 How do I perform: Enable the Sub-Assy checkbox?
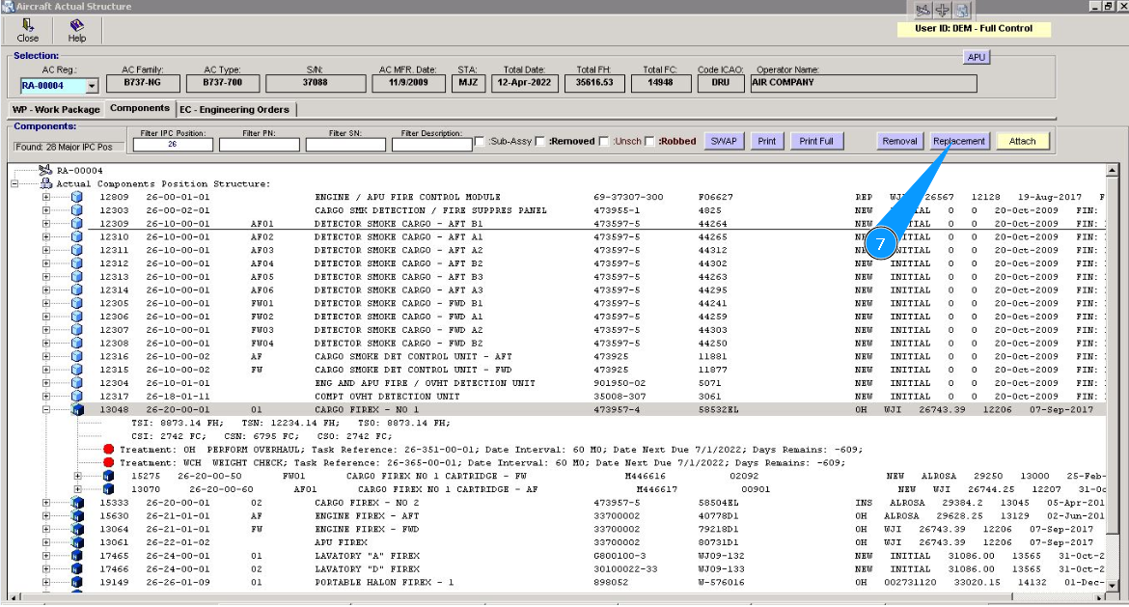click(x=480, y=142)
